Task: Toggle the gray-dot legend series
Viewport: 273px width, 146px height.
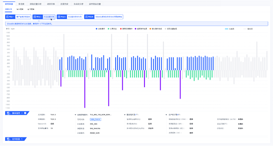Action: click(x=171, y=29)
